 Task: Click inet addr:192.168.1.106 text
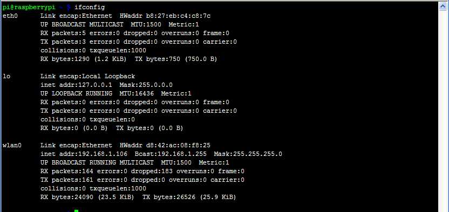tap(84, 154)
